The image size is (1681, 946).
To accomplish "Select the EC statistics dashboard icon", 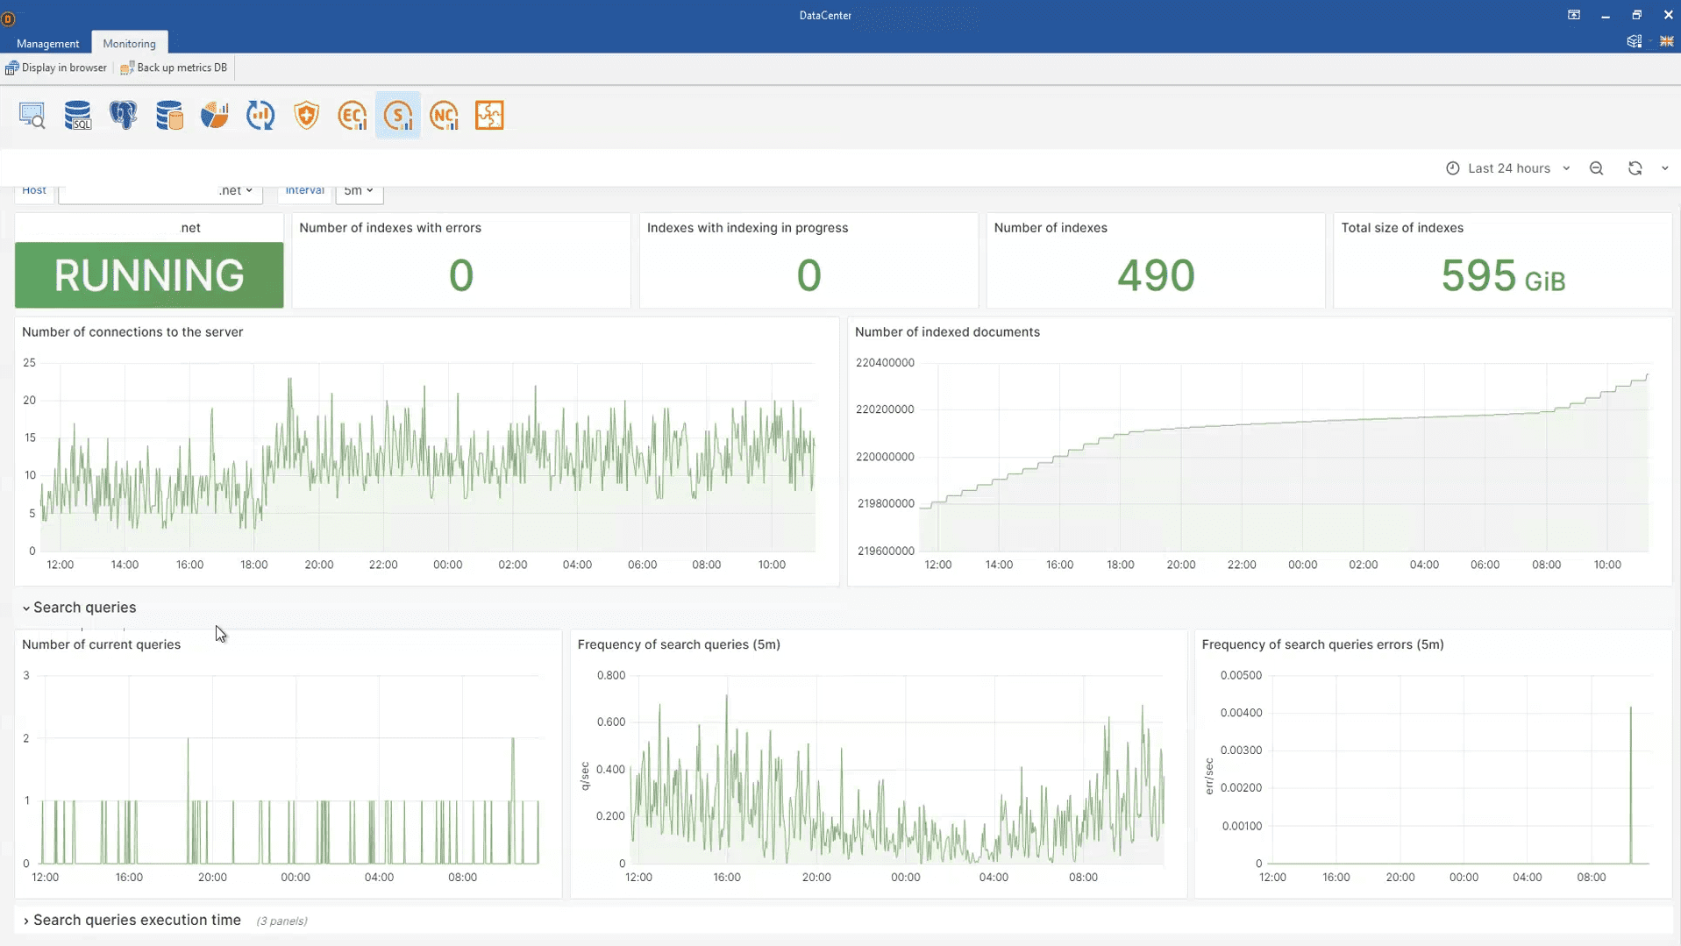I will [353, 115].
